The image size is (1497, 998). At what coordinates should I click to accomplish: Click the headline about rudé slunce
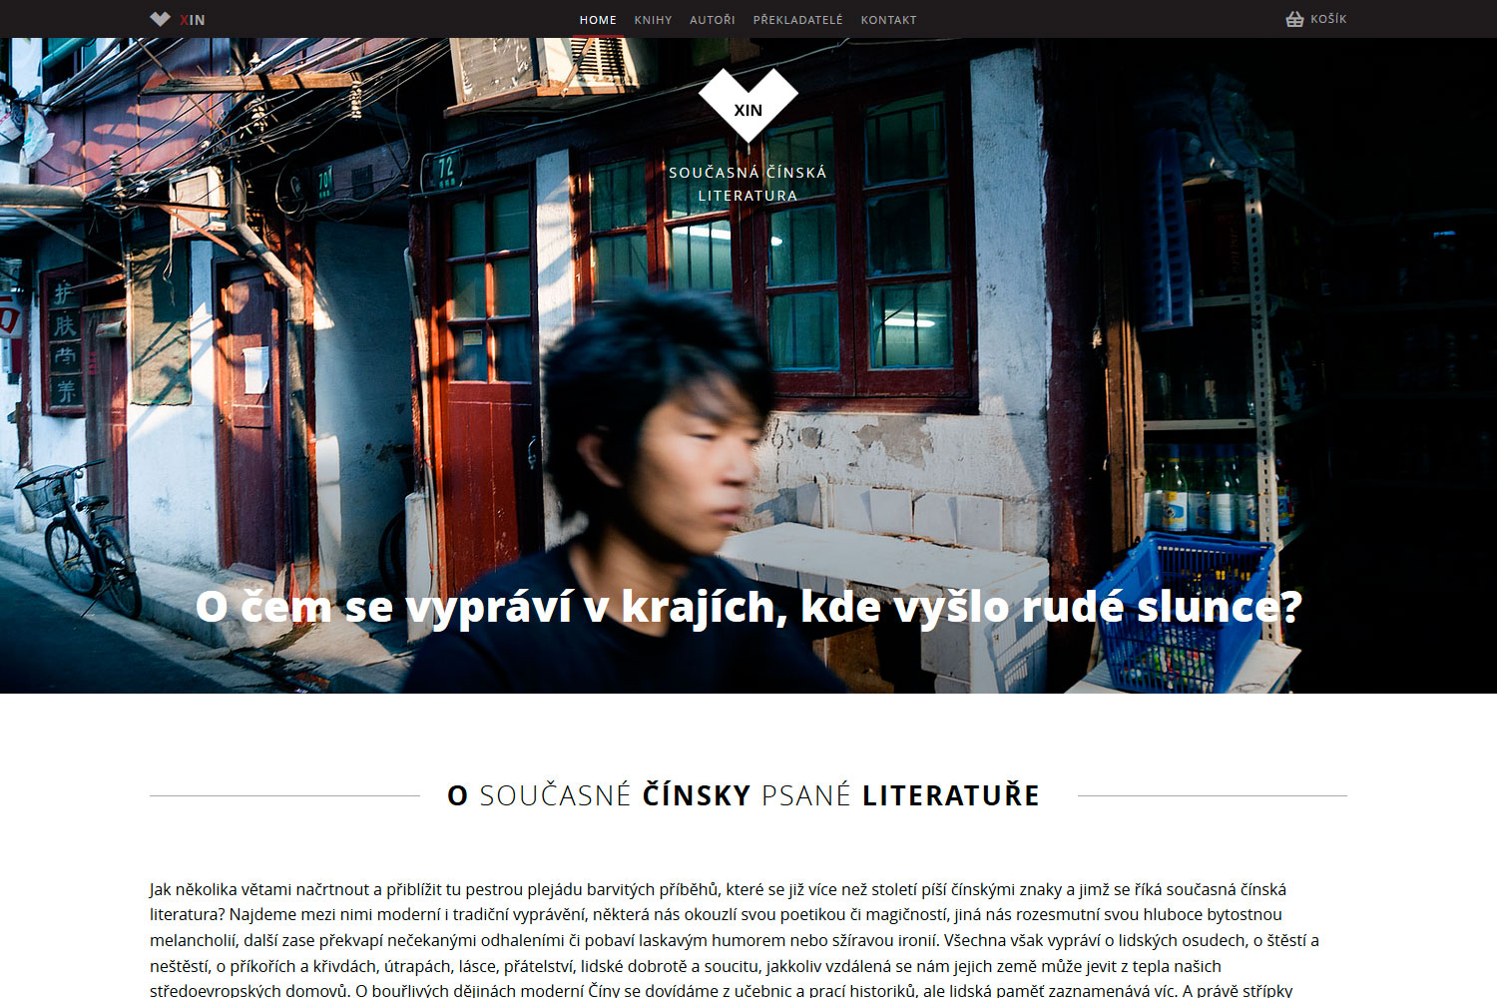(x=748, y=607)
